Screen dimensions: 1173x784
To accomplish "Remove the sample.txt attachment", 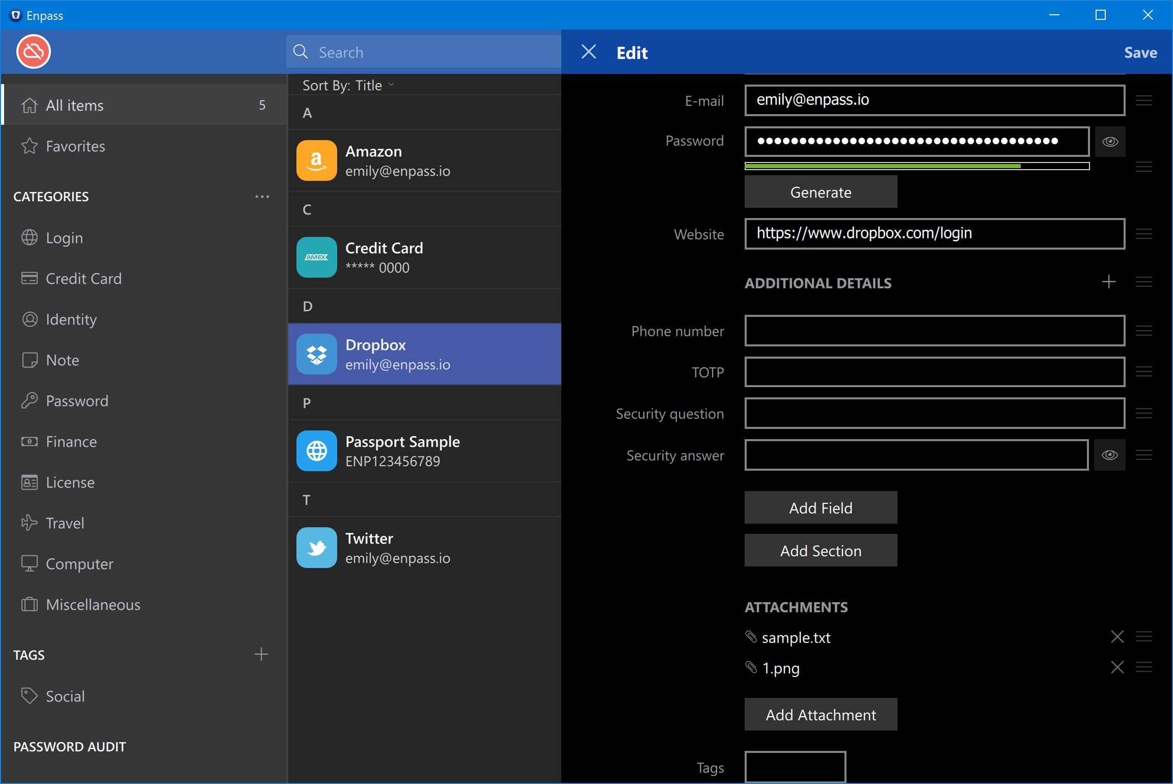I will 1117,637.
